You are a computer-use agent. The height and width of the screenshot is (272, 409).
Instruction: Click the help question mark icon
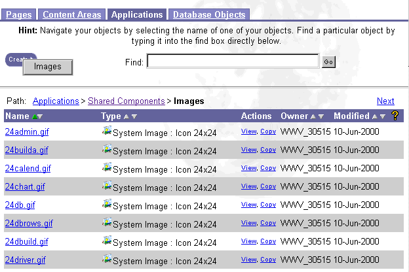point(395,116)
